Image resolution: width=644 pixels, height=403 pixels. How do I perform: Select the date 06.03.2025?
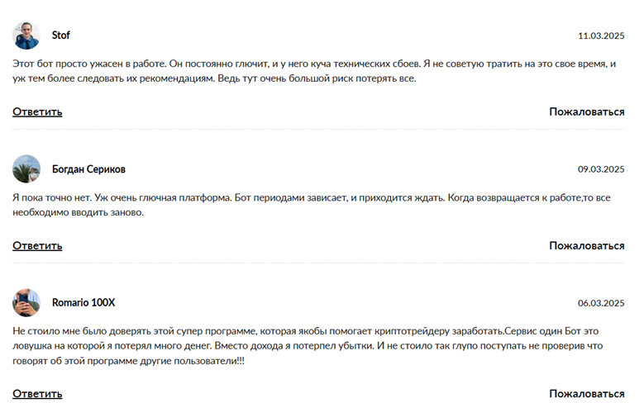coord(601,302)
